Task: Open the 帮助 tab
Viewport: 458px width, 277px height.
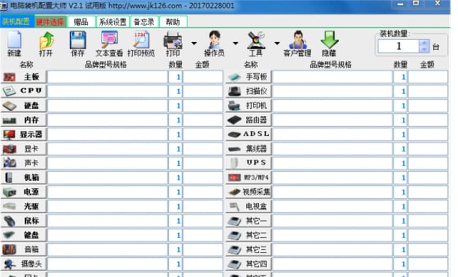Action: pos(173,22)
